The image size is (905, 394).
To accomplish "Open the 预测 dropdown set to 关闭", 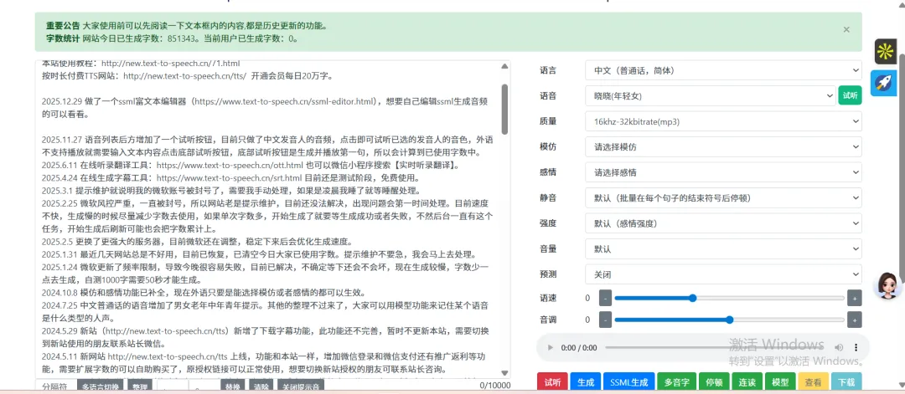I will pyautogui.click(x=723, y=274).
